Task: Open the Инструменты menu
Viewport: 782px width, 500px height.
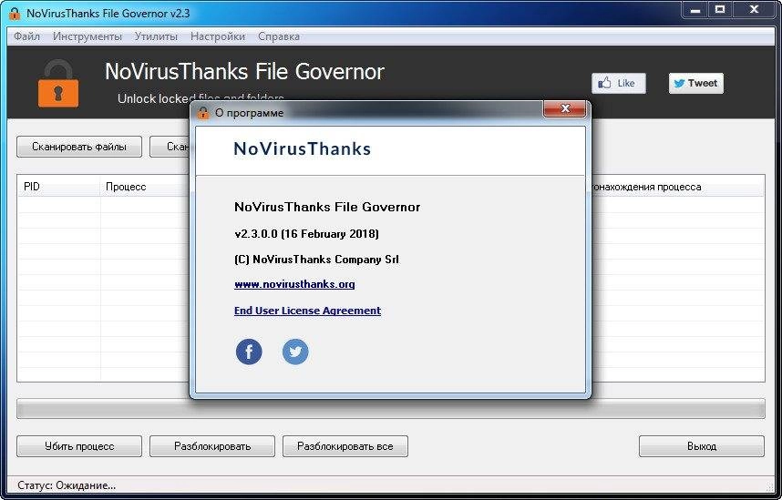Action: (x=87, y=36)
